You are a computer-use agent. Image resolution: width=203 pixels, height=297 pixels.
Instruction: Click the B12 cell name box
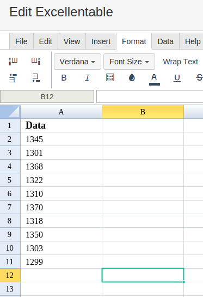[x=47, y=97]
